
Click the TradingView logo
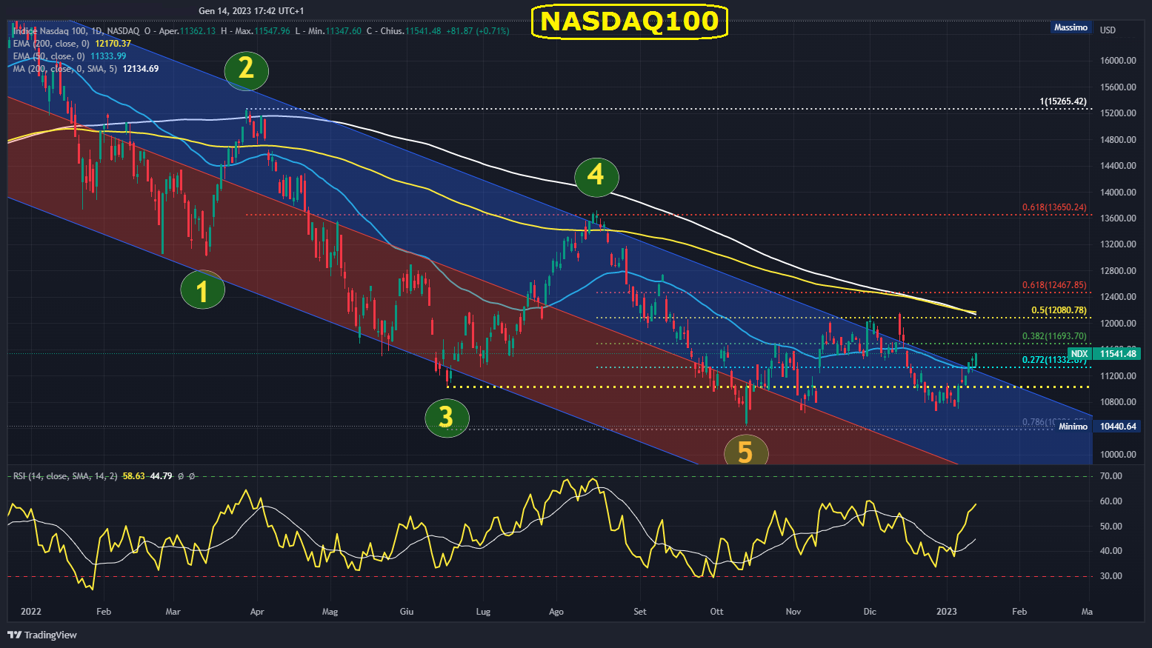(42, 635)
